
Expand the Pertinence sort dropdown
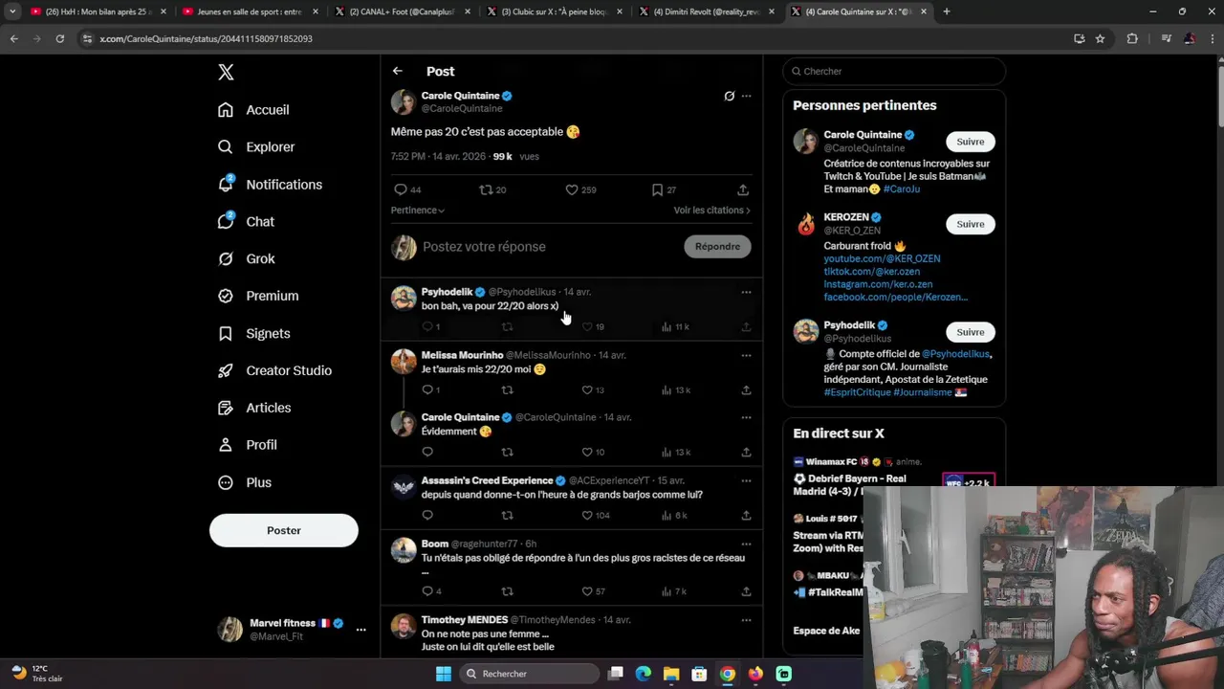click(x=418, y=210)
